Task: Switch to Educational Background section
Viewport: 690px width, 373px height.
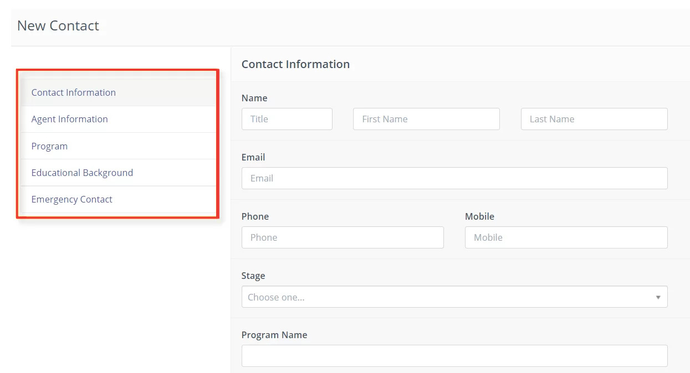Action: (x=82, y=173)
